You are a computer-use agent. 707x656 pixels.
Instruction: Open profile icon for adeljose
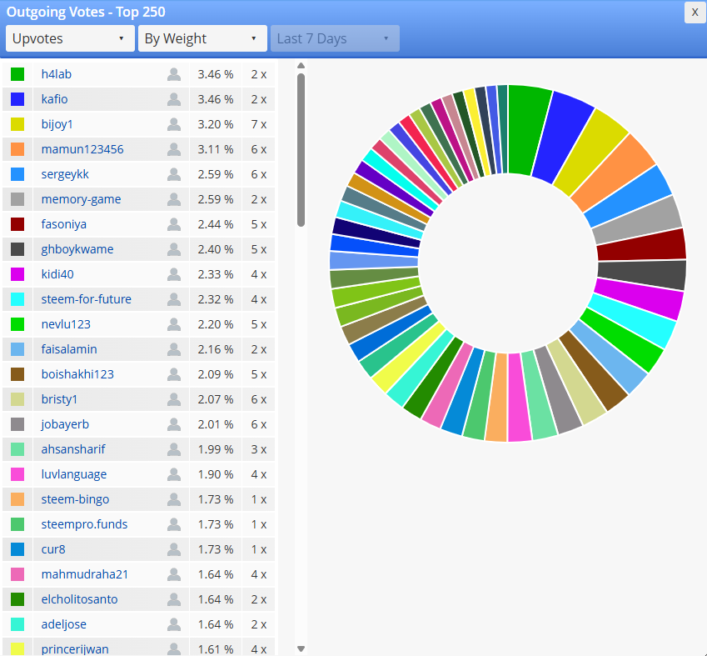174,624
